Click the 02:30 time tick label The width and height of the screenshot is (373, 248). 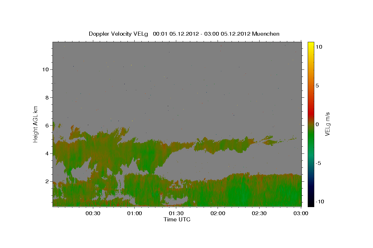(260, 214)
